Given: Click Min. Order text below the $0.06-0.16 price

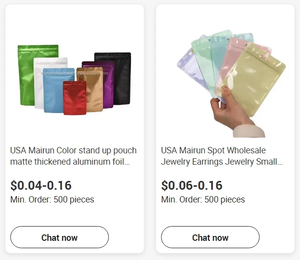Looking at the screenshot, I should pos(203,200).
